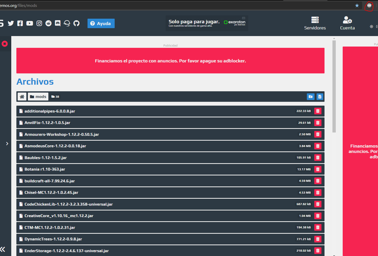Image resolution: width=378 pixels, height=256 pixels.
Task: Open the support headset icon
Action: (x=67, y=23)
